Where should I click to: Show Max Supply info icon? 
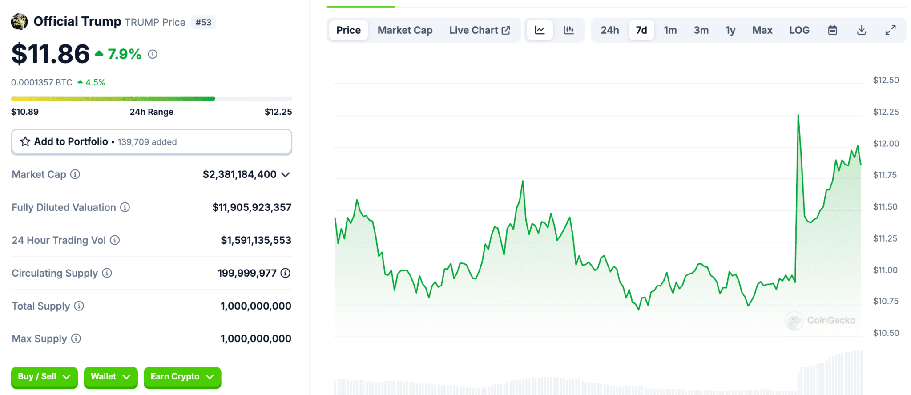76,339
